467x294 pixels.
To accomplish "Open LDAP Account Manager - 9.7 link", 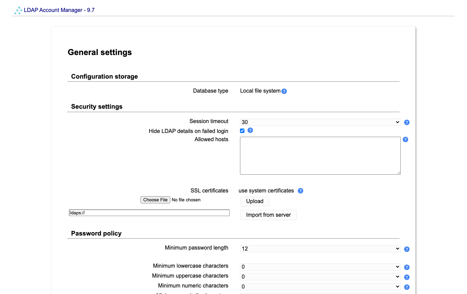I will (59, 10).
